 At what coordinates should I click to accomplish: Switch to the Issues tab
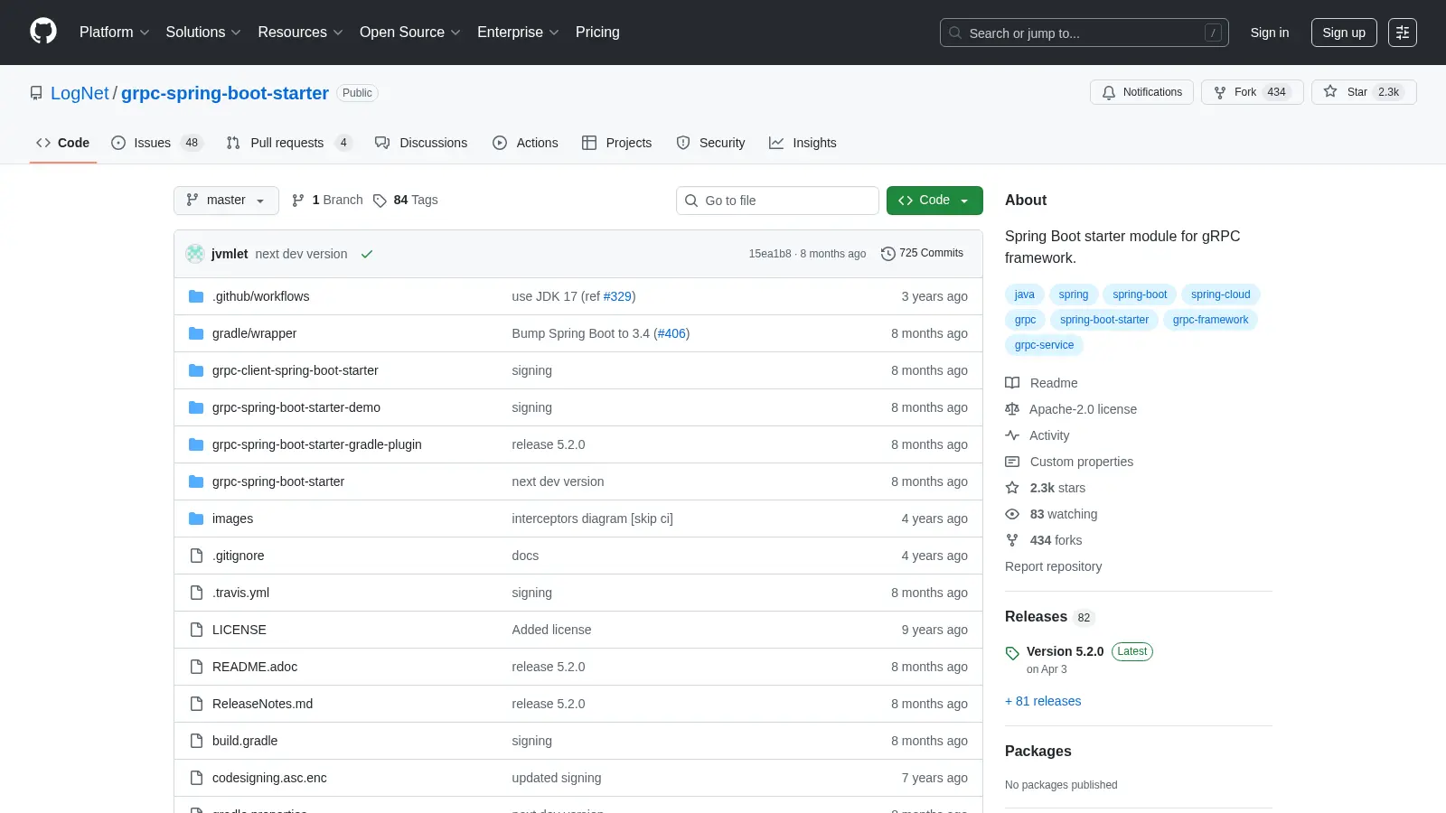[156, 143]
